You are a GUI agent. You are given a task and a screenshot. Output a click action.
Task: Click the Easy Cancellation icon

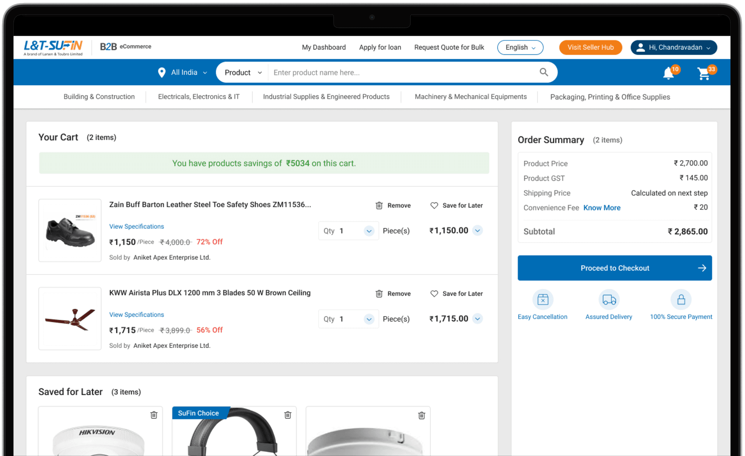543,300
